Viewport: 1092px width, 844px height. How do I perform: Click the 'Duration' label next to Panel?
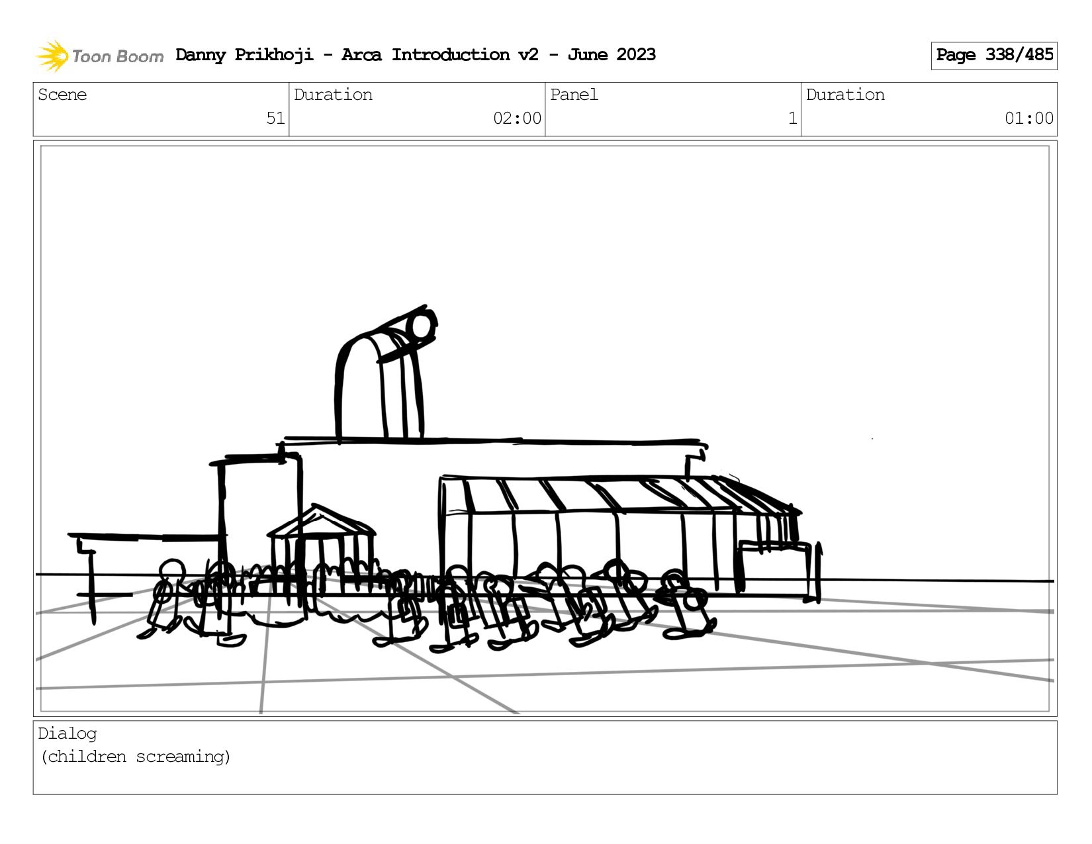(x=845, y=95)
